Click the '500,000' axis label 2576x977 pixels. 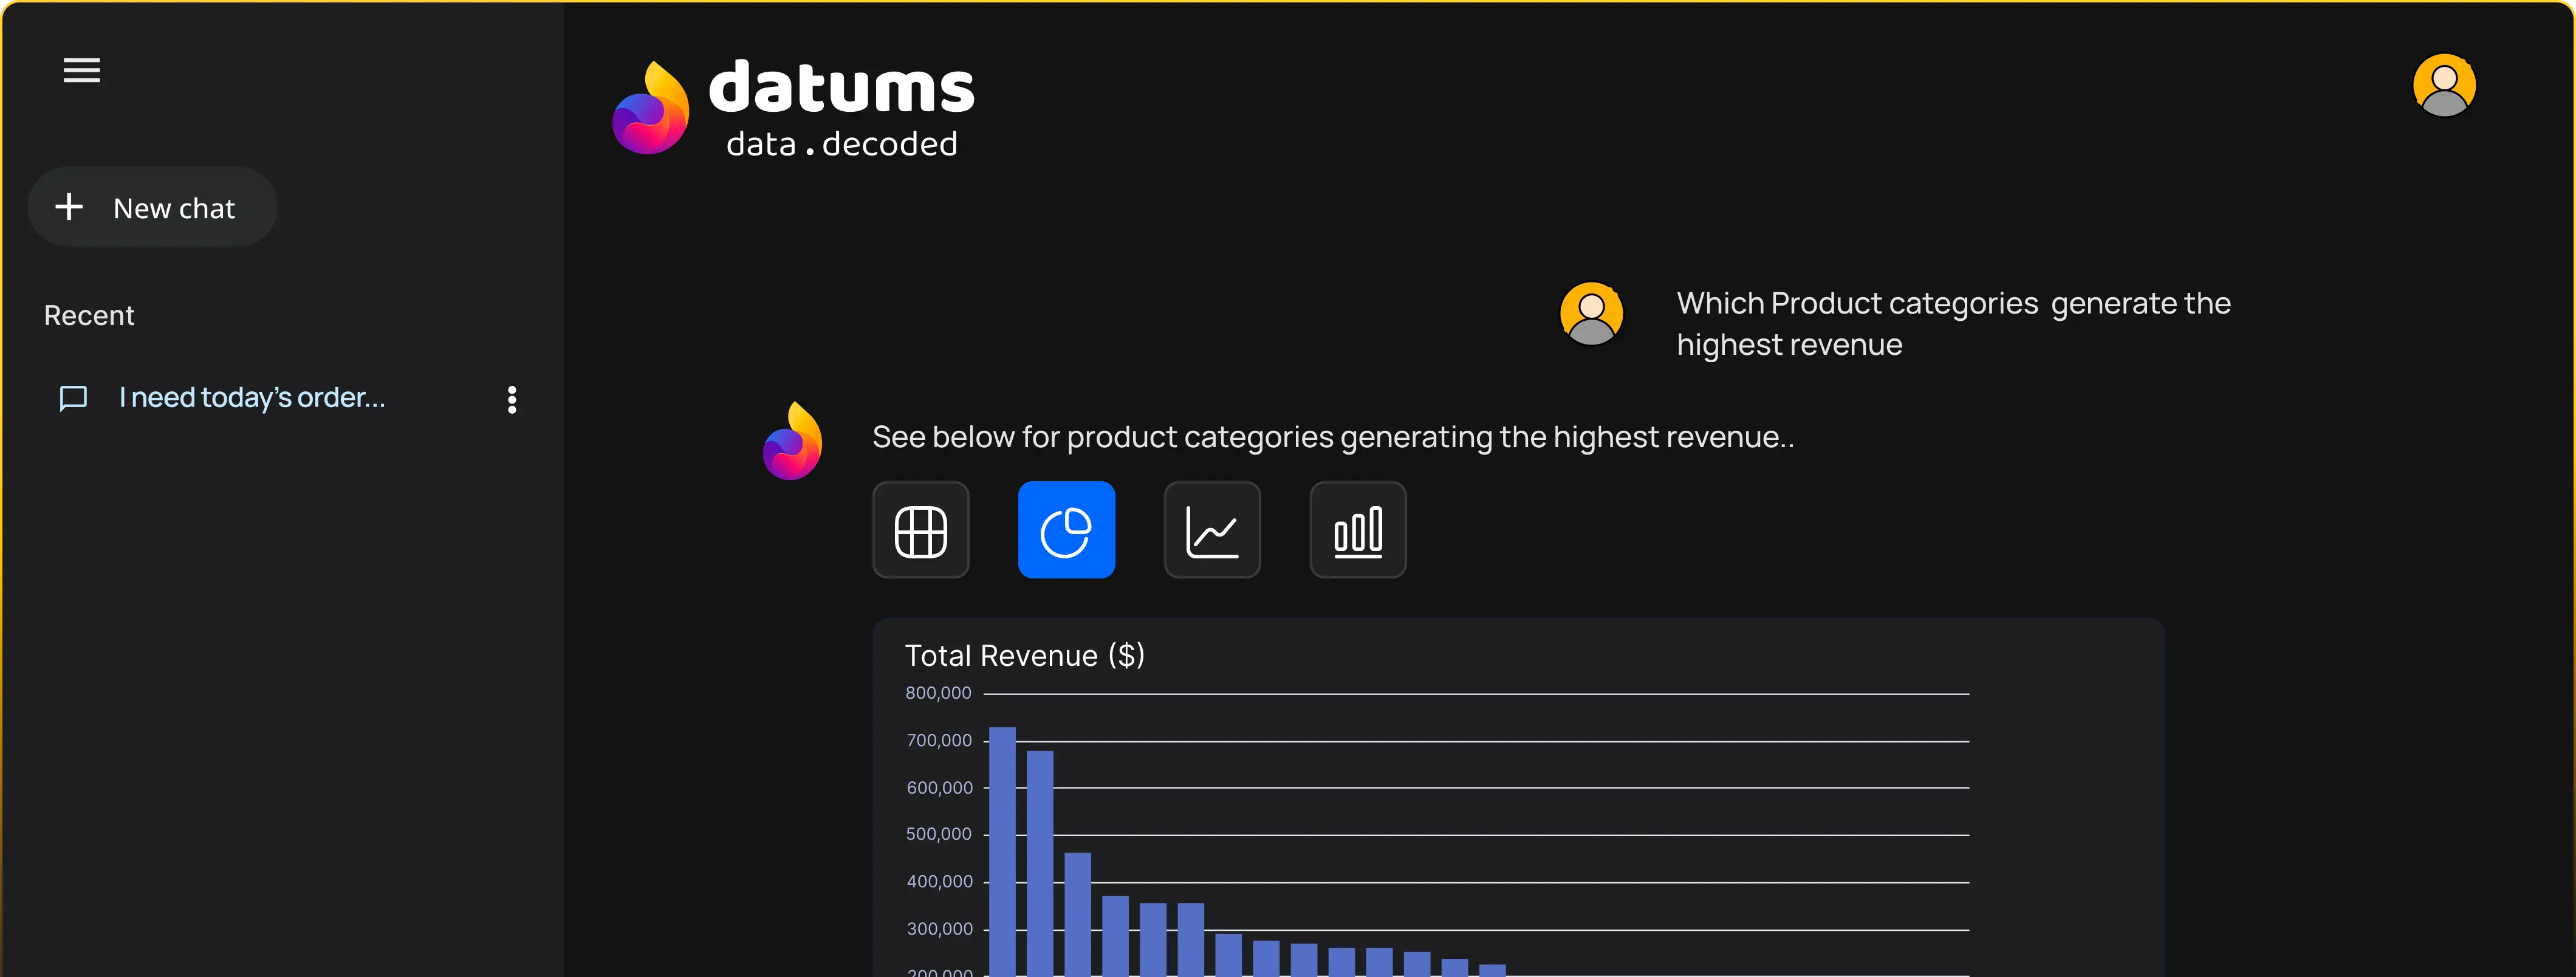pos(938,834)
